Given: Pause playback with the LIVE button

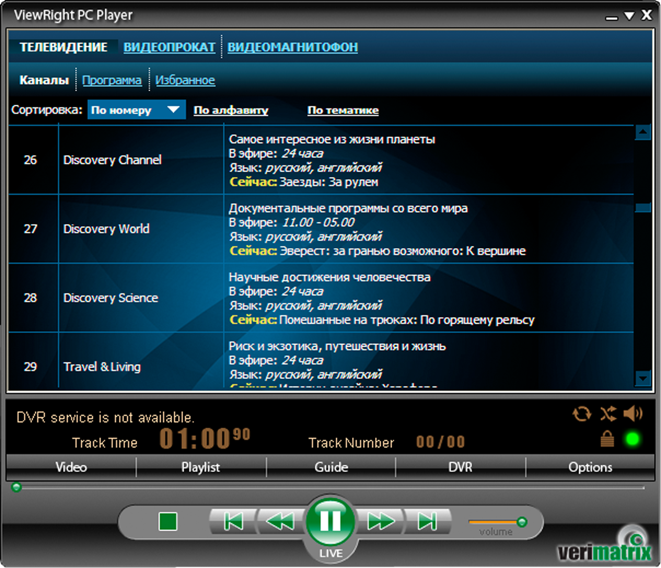Looking at the screenshot, I should (330, 521).
